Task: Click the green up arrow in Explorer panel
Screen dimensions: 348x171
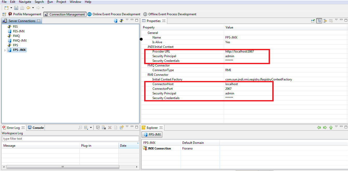Action: point(331,128)
